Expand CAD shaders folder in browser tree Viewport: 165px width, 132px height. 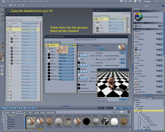point(7,124)
